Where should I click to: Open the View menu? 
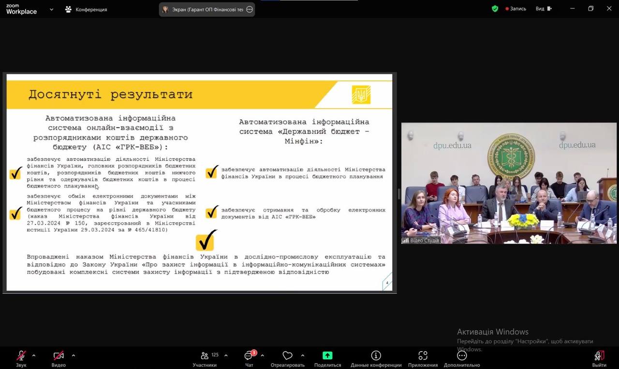pos(543,9)
